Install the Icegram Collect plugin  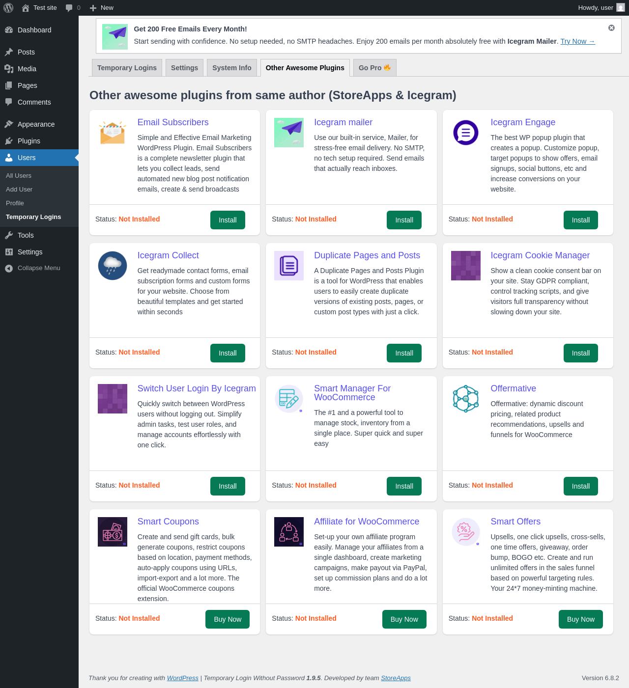(x=228, y=353)
